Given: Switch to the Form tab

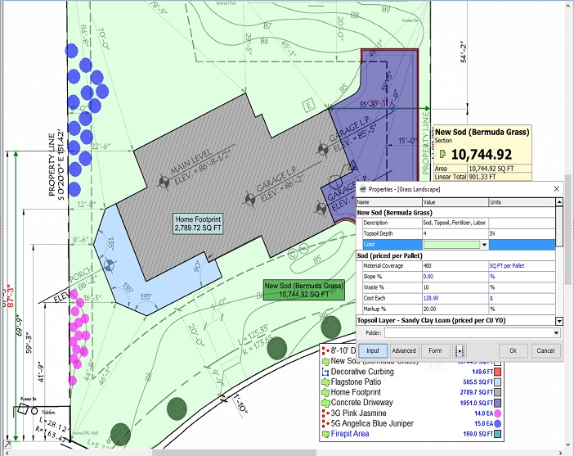Looking at the screenshot, I should (x=435, y=350).
